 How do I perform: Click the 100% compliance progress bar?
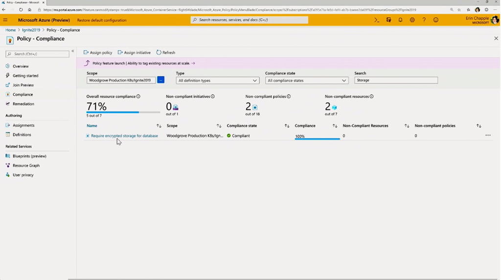(x=317, y=137)
